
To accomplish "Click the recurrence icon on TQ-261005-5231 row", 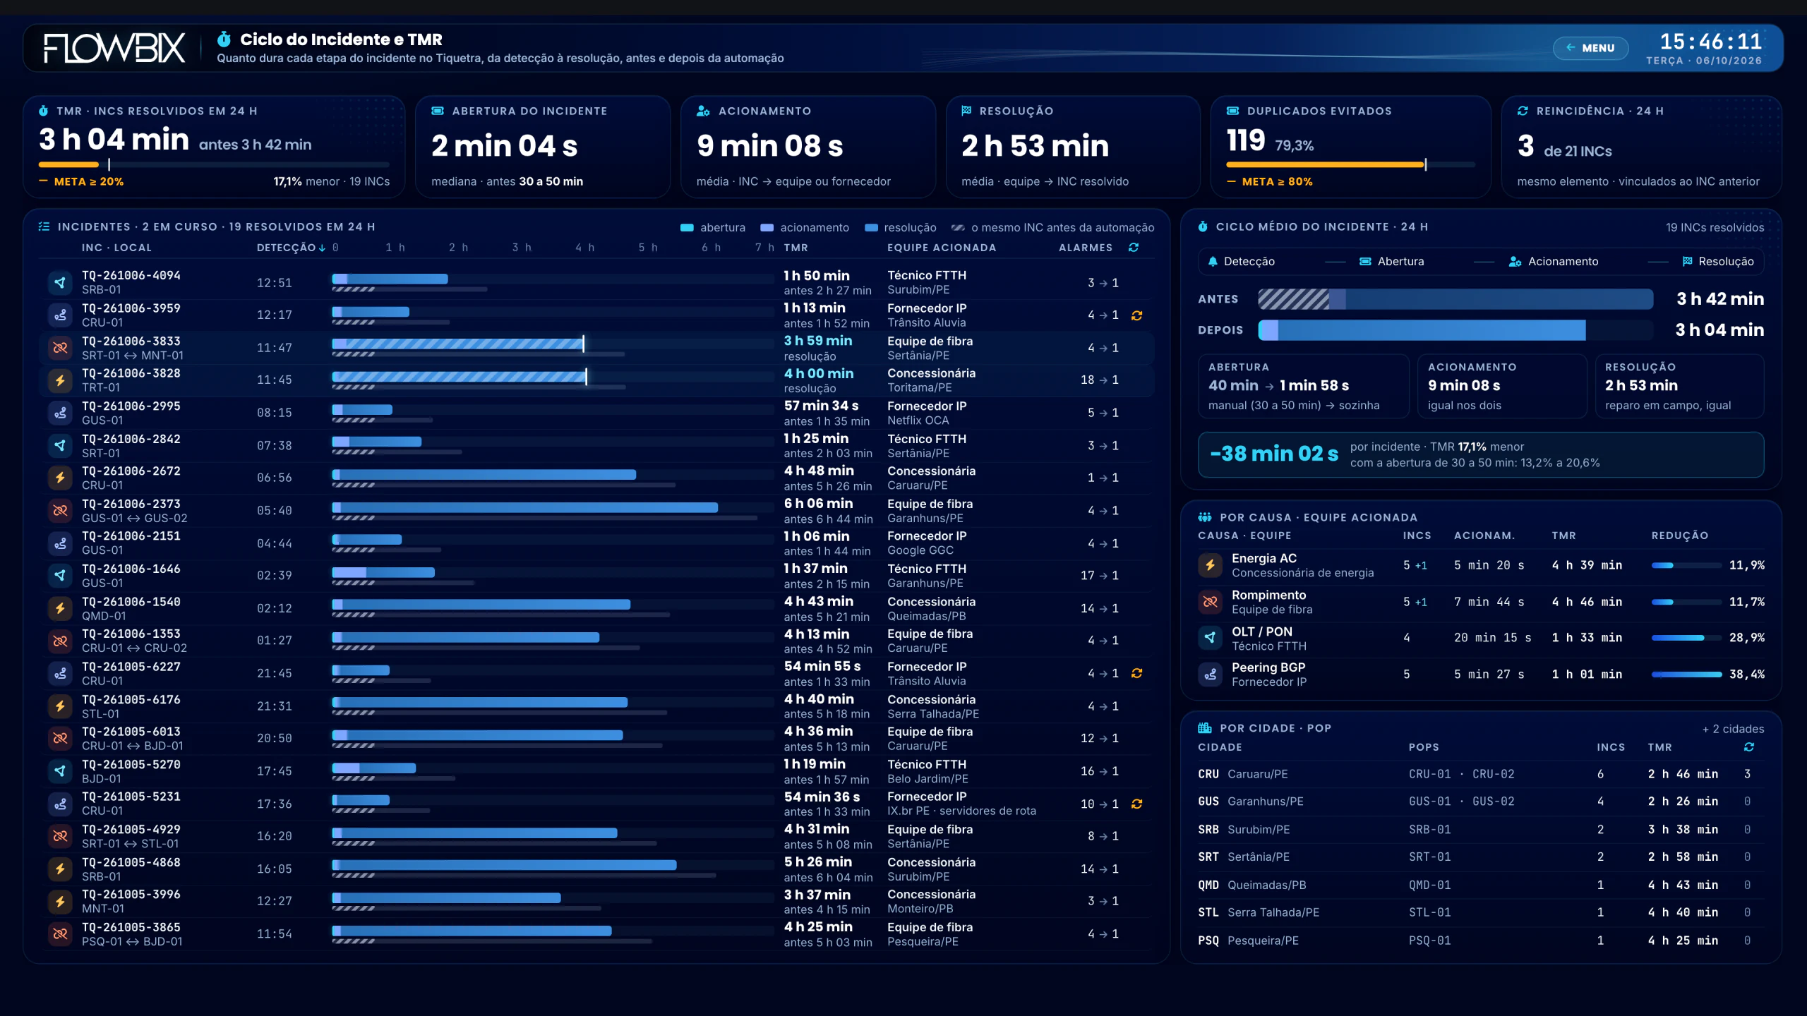I will tap(1136, 804).
